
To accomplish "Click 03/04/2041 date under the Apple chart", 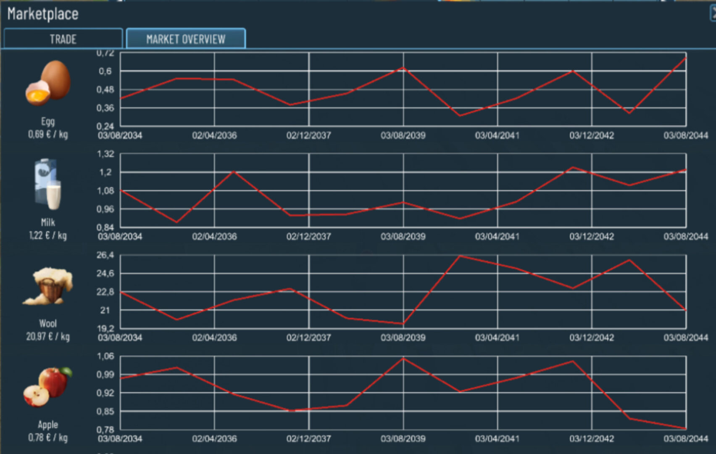I will 497,438.
